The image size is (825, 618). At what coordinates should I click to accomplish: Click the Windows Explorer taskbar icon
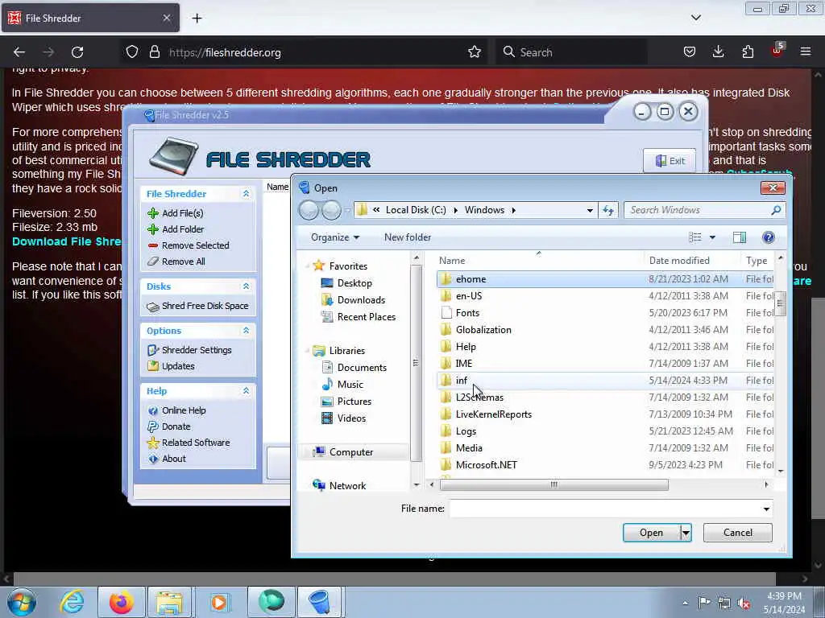(169, 602)
